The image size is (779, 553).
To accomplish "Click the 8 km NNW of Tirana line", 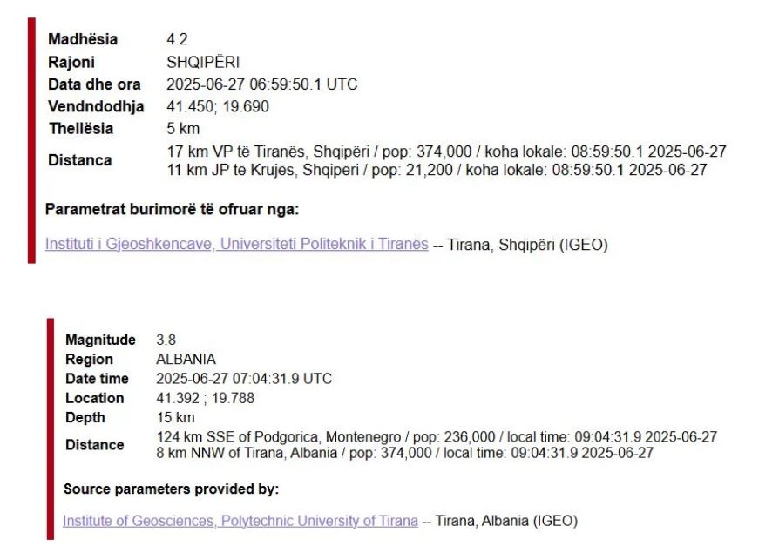I will (x=405, y=453).
